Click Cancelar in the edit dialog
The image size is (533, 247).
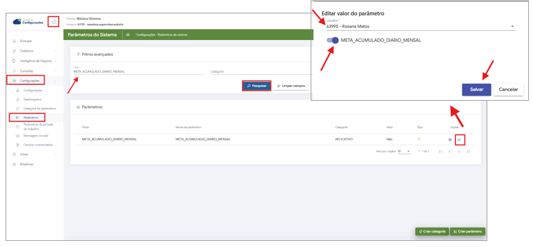[x=508, y=89]
